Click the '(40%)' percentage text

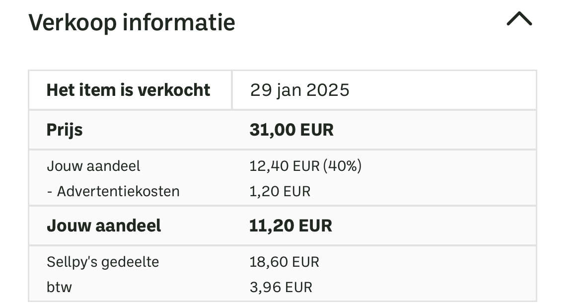pyautogui.click(x=342, y=166)
